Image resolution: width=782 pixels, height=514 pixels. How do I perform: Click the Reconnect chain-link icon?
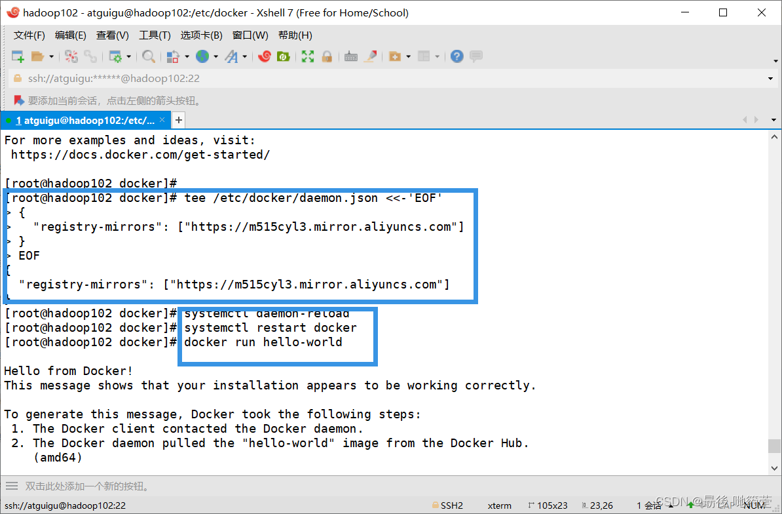click(x=90, y=56)
